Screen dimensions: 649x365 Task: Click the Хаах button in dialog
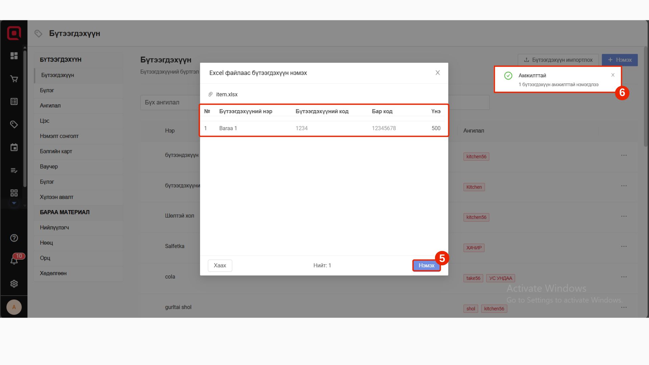coord(220,265)
